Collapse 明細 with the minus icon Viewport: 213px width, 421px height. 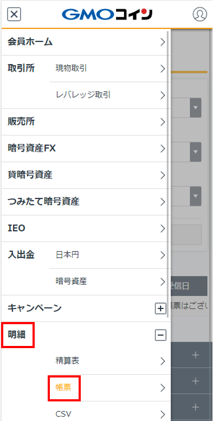160,335
